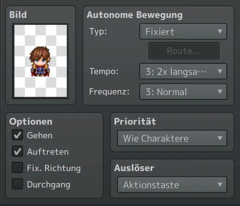240x206 pixels.
Task: Open the Frequenz dropdown showing 3: Normal
Action: click(x=183, y=92)
